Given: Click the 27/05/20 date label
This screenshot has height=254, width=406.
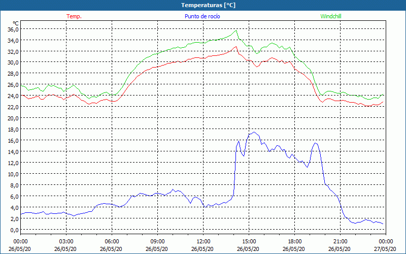Looking at the screenshot, I should (x=386, y=249).
